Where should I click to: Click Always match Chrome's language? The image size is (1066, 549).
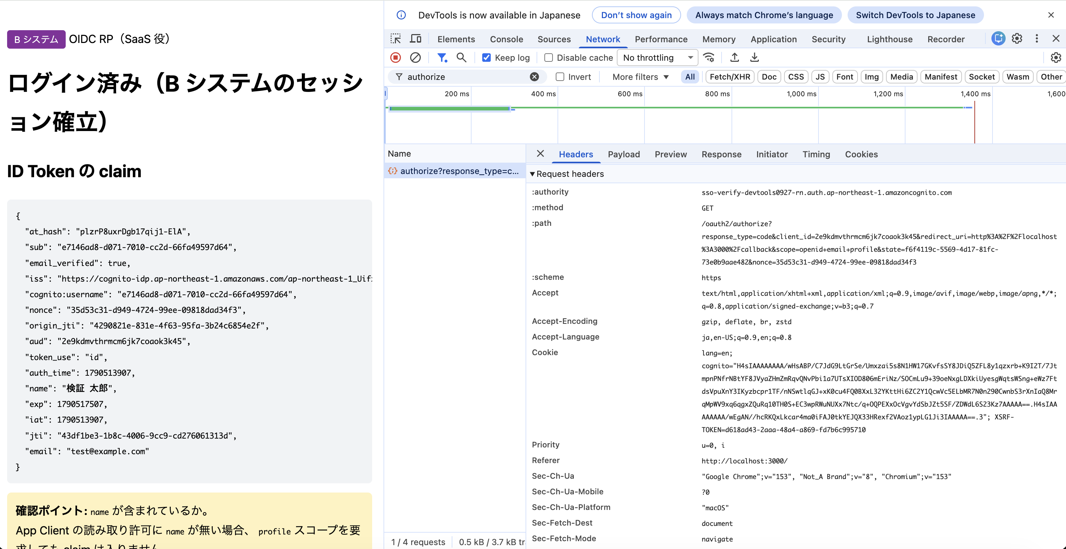click(x=764, y=15)
